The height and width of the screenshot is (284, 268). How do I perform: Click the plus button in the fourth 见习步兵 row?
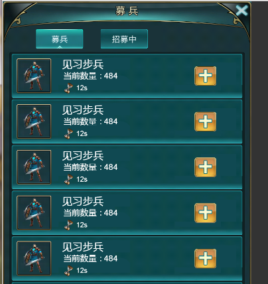pyautogui.click(x=205, y=213)
